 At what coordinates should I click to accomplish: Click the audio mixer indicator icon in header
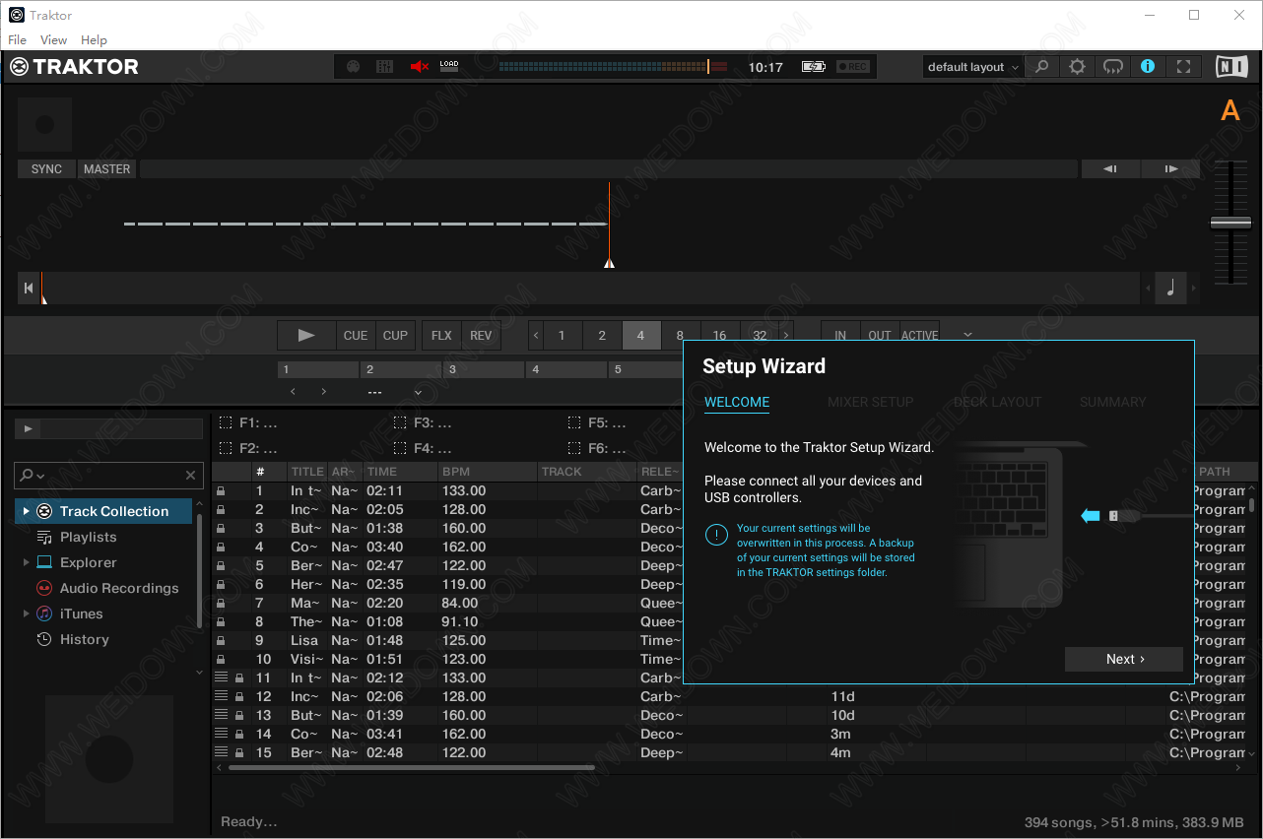point(385,67)
